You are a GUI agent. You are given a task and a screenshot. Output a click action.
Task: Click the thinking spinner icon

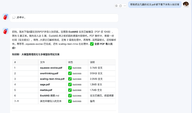click(14, 17)
